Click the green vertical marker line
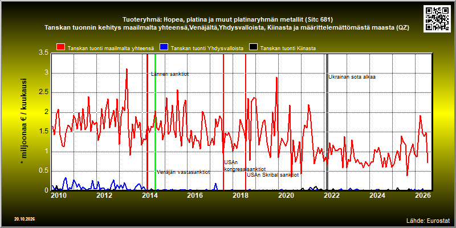The width and height of the screenshot is (456, 228). (155, 122)
